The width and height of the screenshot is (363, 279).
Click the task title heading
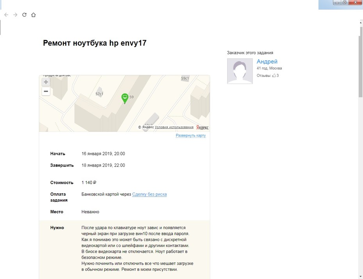(x=95, y=43)
